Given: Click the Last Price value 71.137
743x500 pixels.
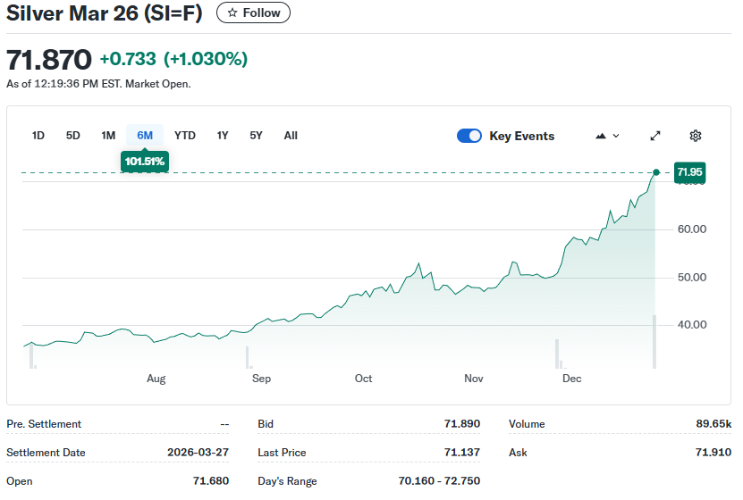Looking at the screenshot, I should [x=462, y=452].
